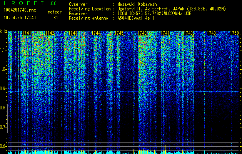Image resolution: width=242 pixels, height=154 pixels.
Task: Select the file name 1004251740.png
Action: (20, 10)
